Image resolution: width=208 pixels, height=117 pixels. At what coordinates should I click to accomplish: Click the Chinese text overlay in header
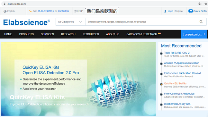[x=102, y=11]
